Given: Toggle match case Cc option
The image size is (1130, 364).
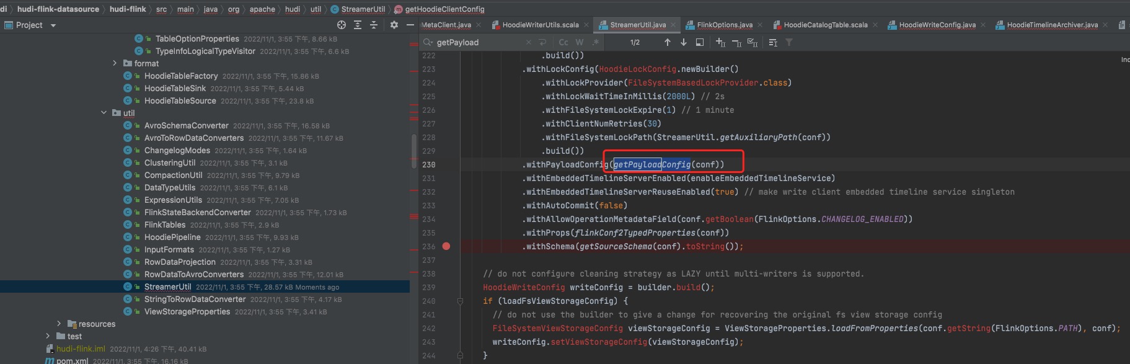Looking at the screenshot, I should pyautogui.click(x=563, y=42).
